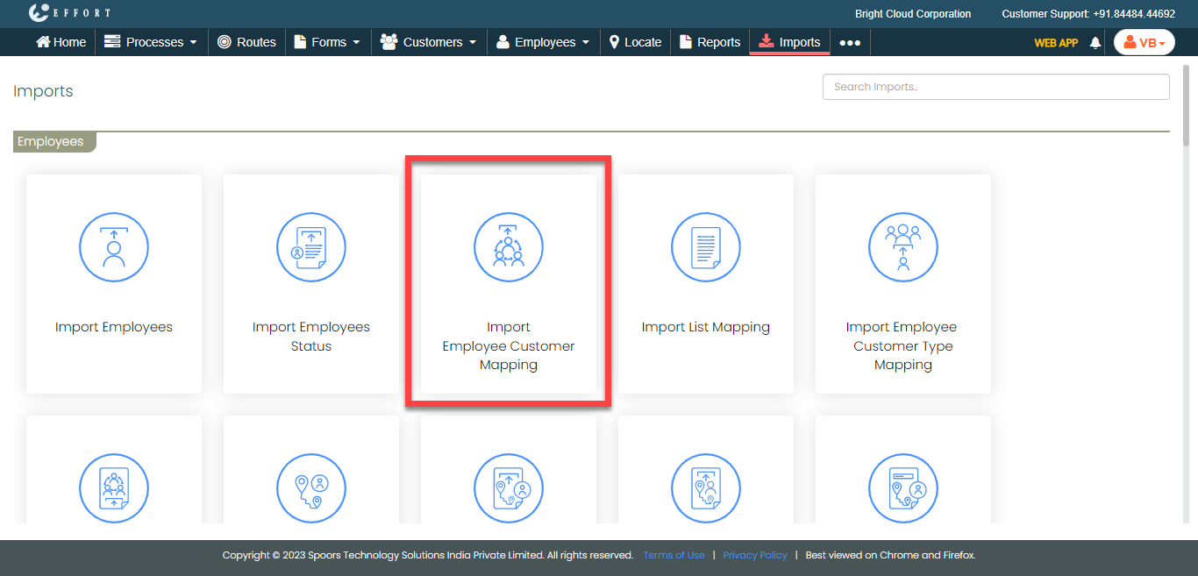Click the Import Employee Customer Type Mapping icon
This screenshot has height=576, width=1198.
[903, 248]
